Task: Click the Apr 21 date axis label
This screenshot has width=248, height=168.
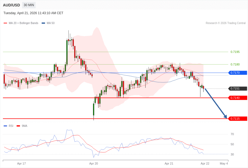Action: (x=169, y=163)
